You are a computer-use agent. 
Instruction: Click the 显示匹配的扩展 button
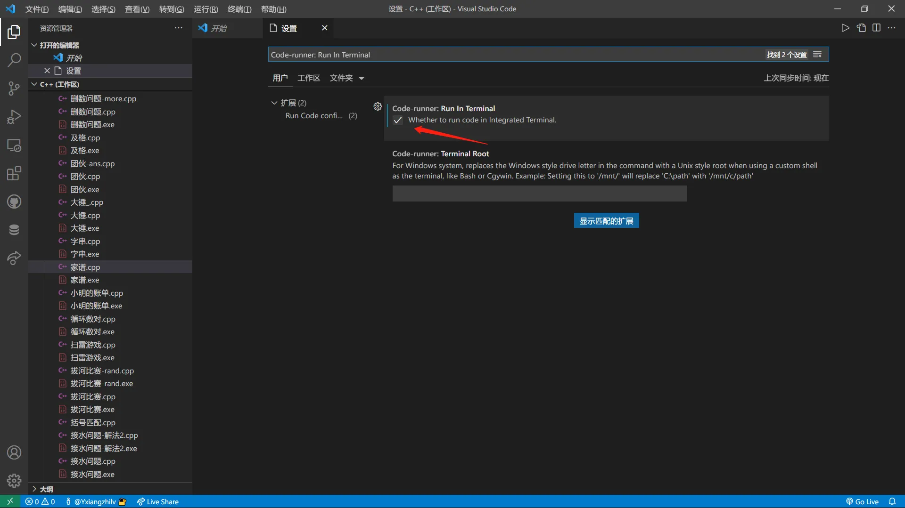606,221
